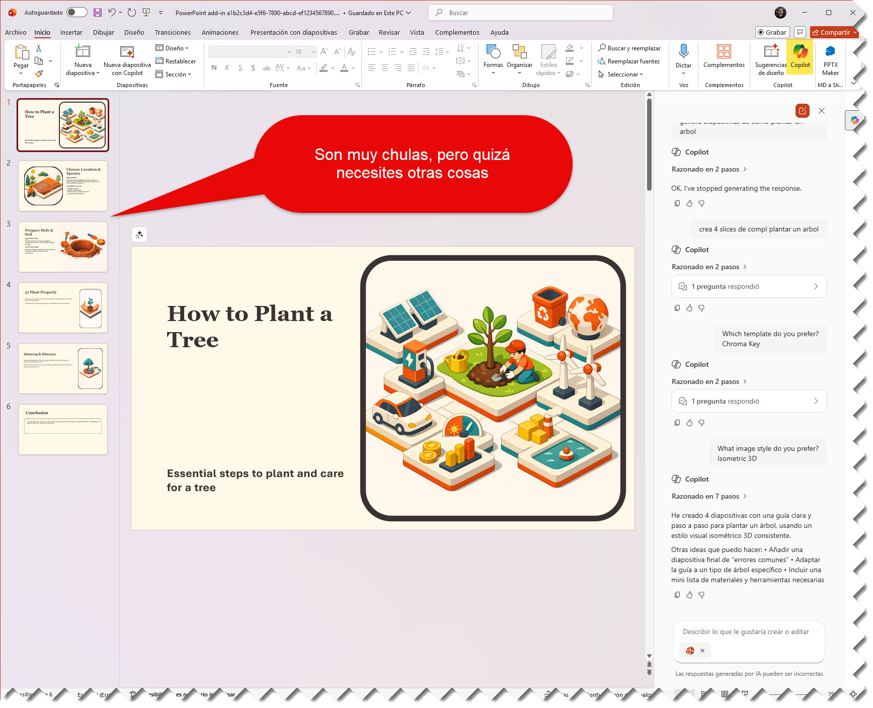Click the Restablecer button
873x708 pixels.
176,61
